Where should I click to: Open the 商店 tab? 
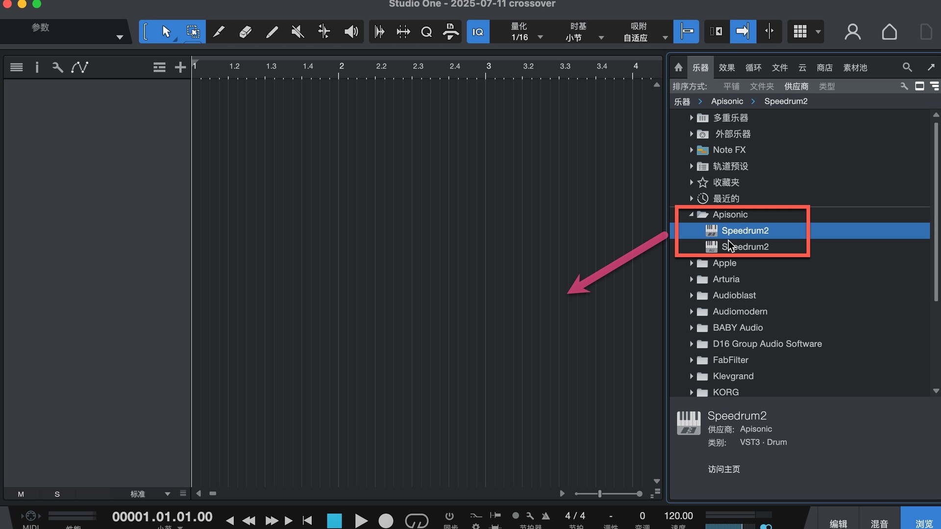(824, 68)
